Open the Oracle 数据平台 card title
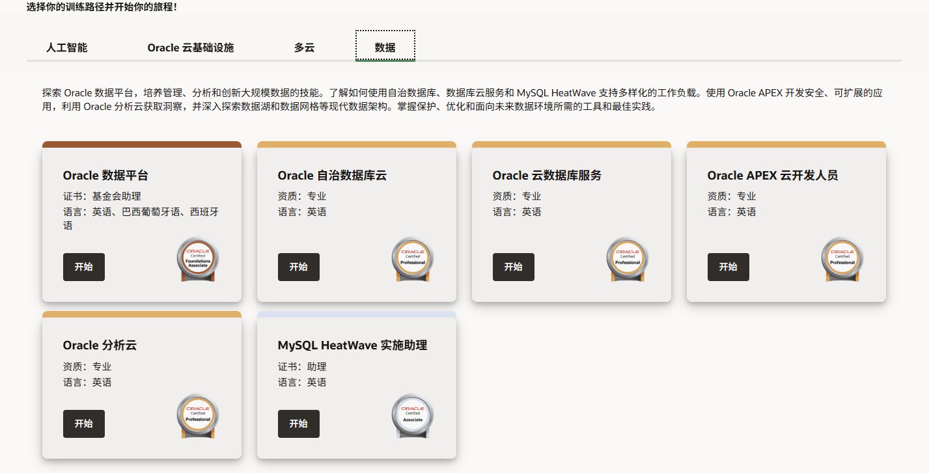Image resolution: width=929 pixels, height=473 pixels. pos(105,176)
